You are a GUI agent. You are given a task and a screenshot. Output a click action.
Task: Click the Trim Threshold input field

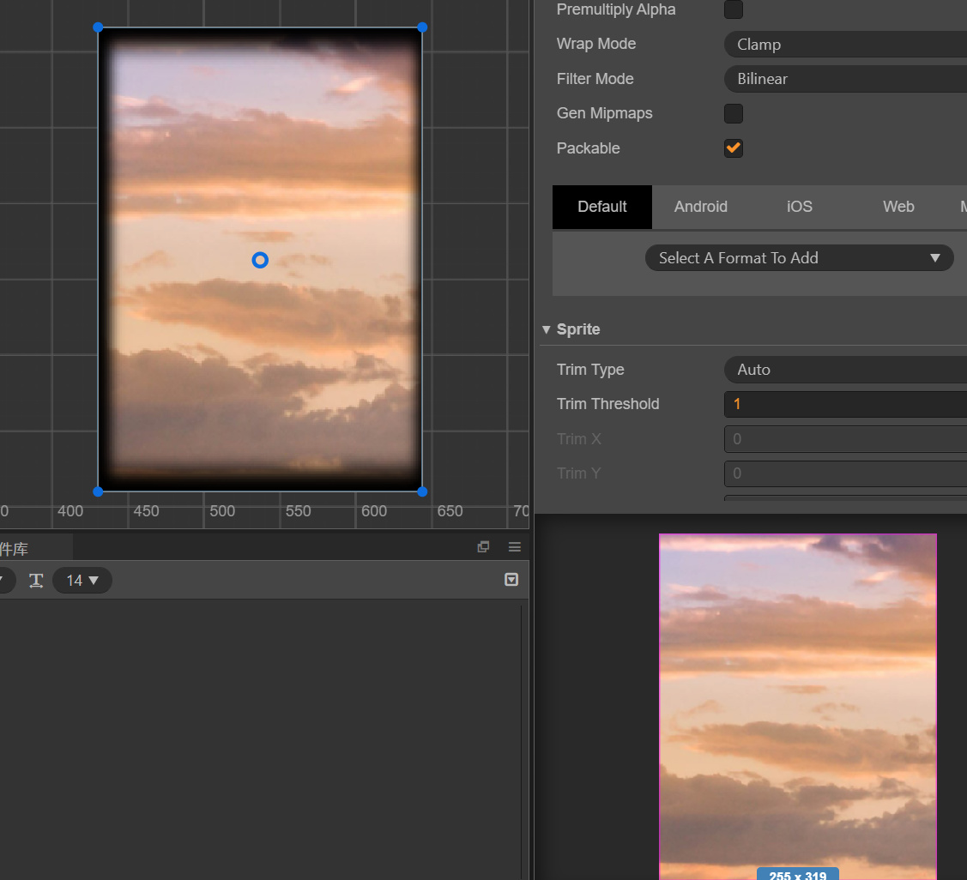click(x=845, y=404)
